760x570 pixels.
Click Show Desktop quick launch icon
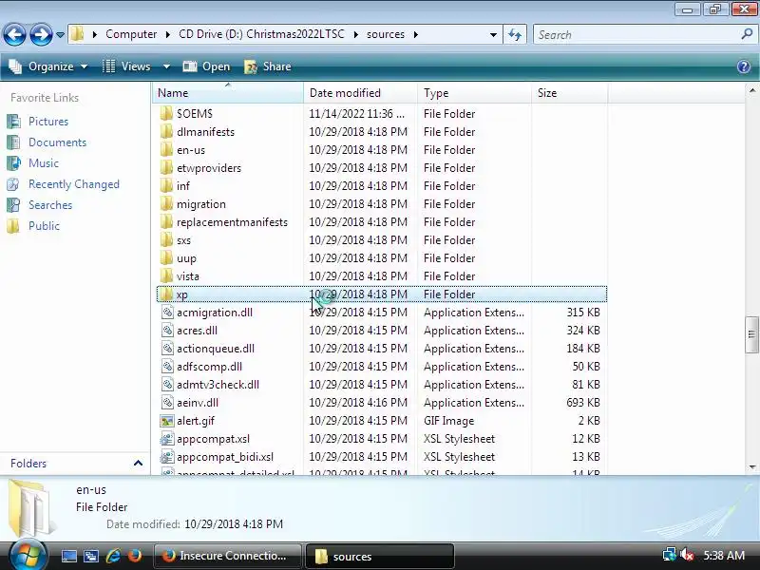68,556
